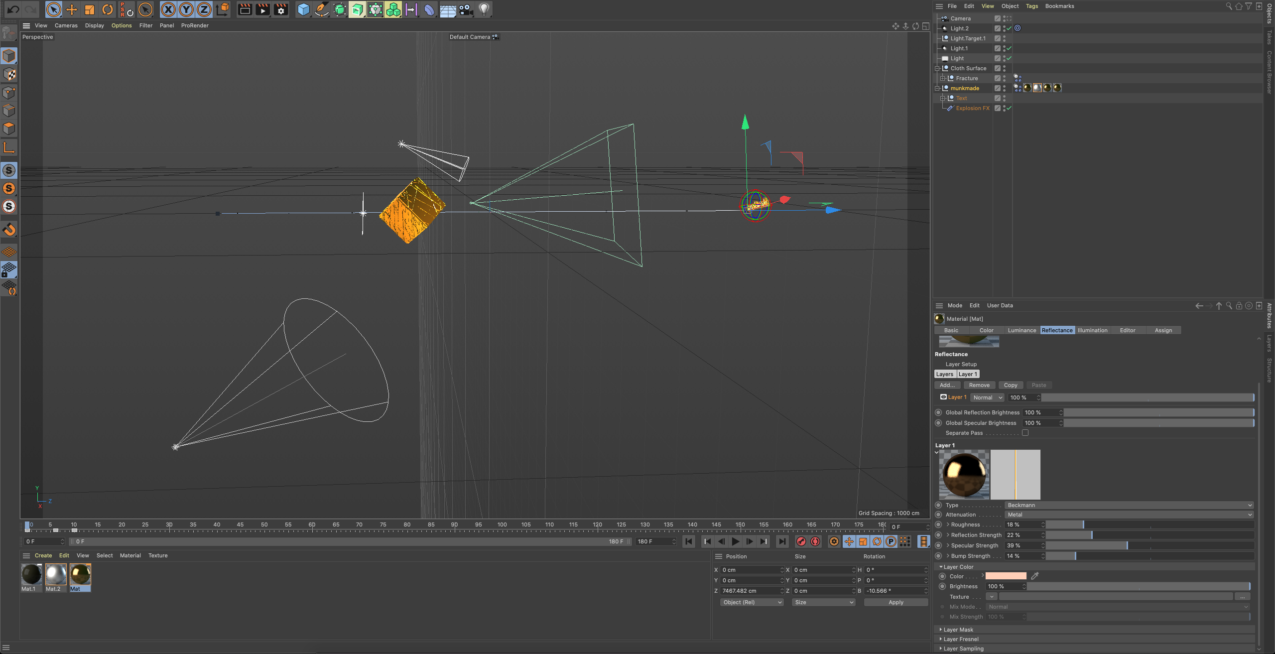Open the Normal blend mode dropdown
1275x654 pixels.
987,397
